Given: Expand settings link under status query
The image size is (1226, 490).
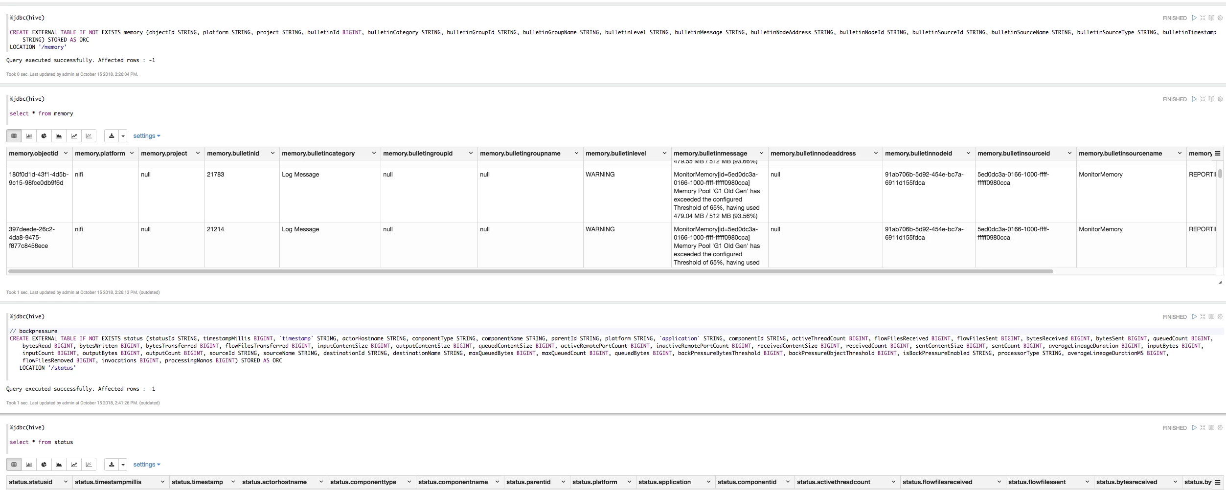Looking at the screenshot, I should [x=147, y=465].
